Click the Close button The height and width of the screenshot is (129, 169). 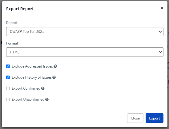click(x=135, y=118)
